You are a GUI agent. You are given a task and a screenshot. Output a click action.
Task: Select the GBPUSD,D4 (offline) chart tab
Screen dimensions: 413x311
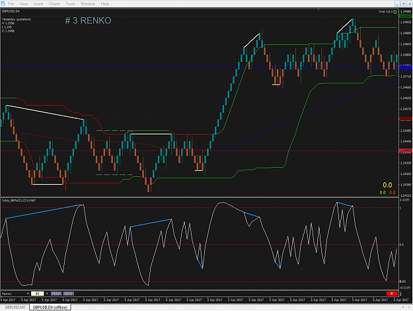50,307
